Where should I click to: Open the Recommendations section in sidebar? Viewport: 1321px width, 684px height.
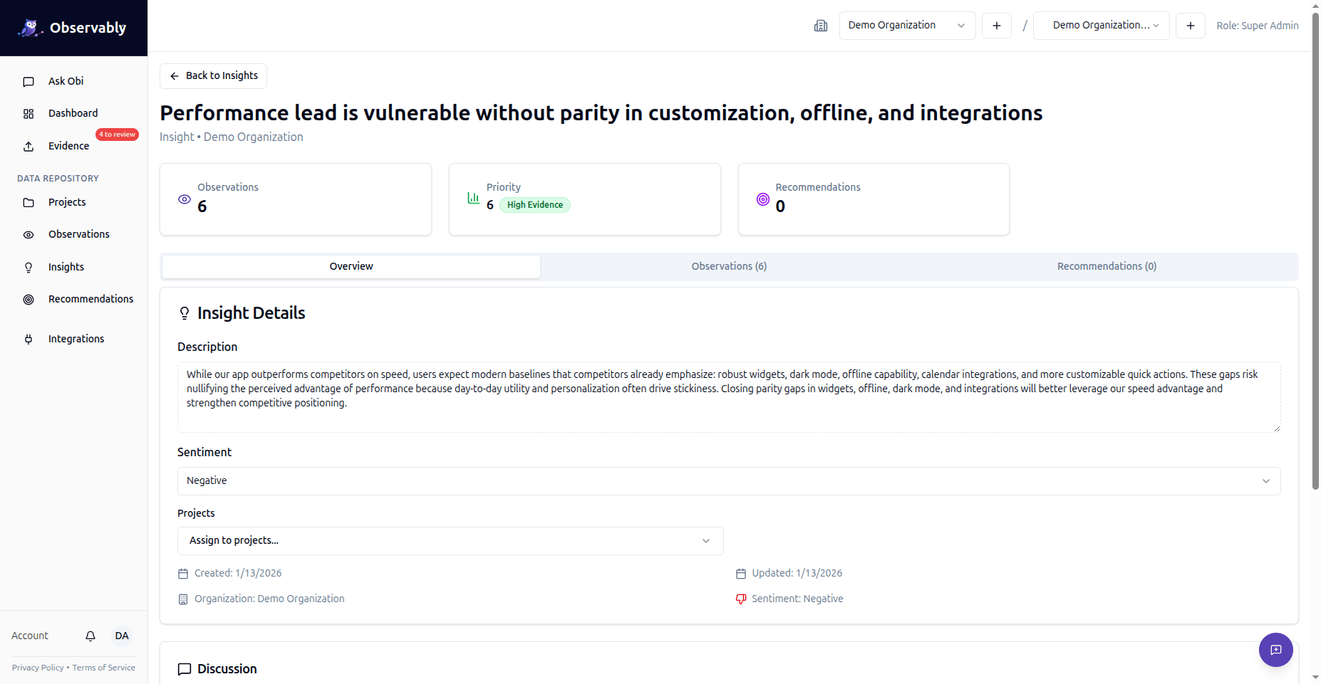pos(90,298)
